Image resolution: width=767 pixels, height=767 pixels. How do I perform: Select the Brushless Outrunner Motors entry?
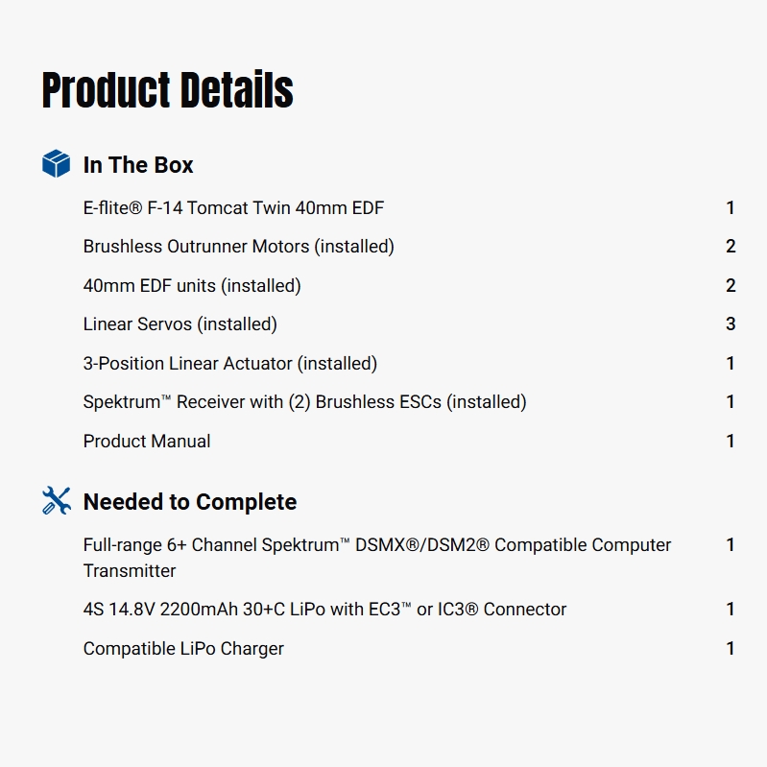pyautogui.click(x=238, y=247)
